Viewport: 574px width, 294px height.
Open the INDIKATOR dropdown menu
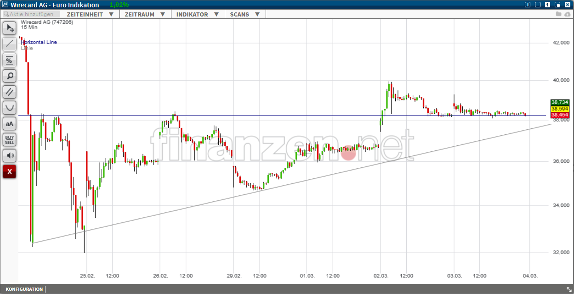pyautogui.click(x=197, y=14)
